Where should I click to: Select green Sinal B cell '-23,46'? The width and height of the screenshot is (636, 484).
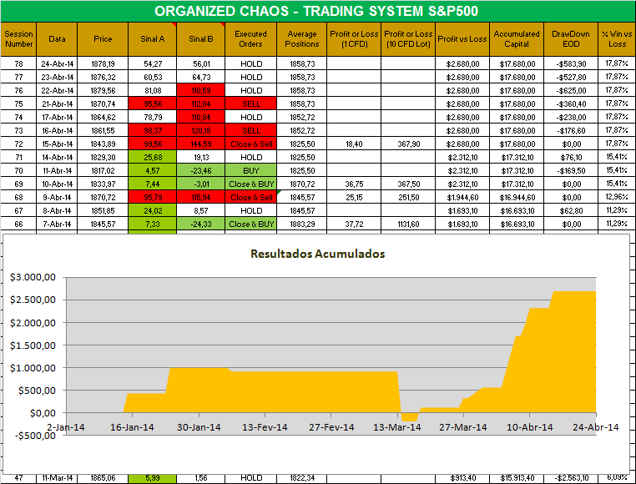(201, 171)
